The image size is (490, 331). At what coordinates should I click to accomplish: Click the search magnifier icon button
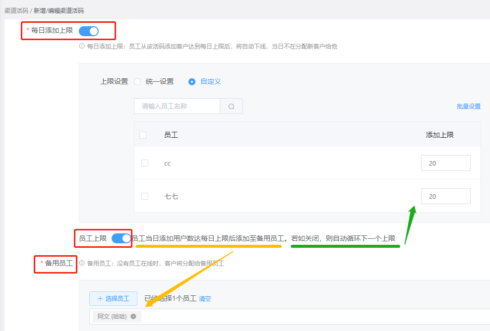231,106
